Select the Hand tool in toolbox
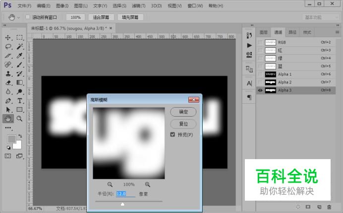This screenshot has width=343, height=213. click(8, 119)
